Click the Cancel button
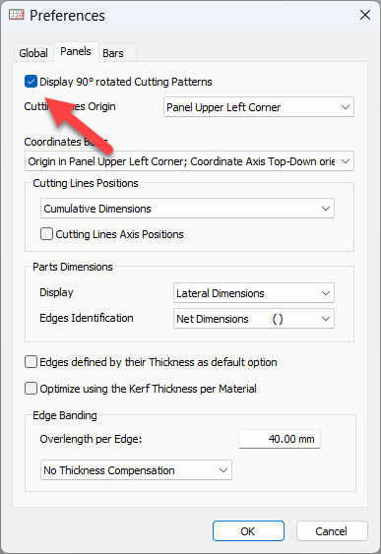381x554 pixels. tap(332, 531)
